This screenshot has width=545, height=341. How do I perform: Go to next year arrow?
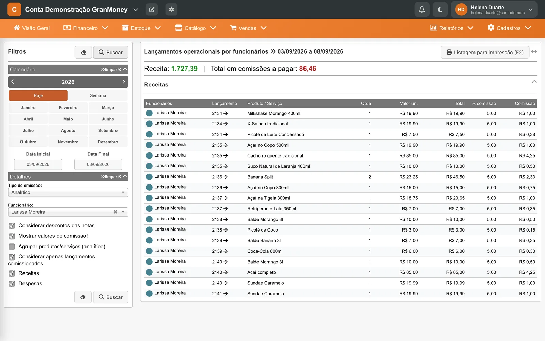point(124,82)
